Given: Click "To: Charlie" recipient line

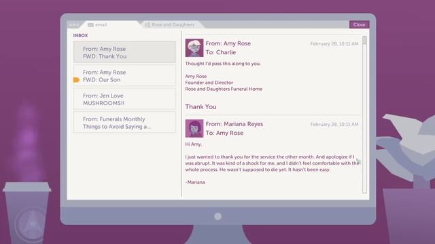Looking at the screenshot, I should click(x=221, y=52).
